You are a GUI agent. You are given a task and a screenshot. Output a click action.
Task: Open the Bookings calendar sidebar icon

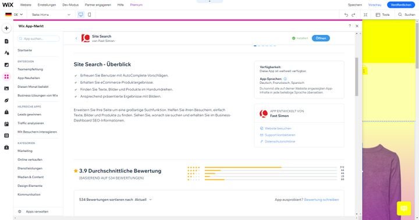[6, 124]
